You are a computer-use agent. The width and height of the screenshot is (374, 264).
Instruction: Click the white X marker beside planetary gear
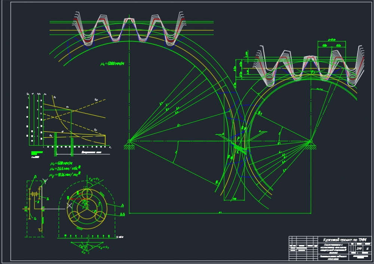point(69,205)
